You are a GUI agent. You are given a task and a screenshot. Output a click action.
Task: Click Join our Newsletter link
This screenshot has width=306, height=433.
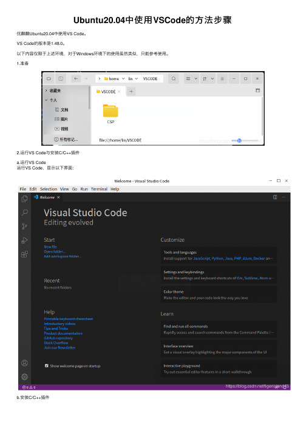point(59,347)
